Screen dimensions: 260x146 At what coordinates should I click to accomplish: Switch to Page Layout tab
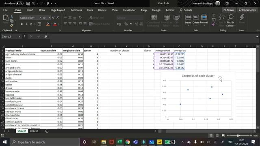58,10
